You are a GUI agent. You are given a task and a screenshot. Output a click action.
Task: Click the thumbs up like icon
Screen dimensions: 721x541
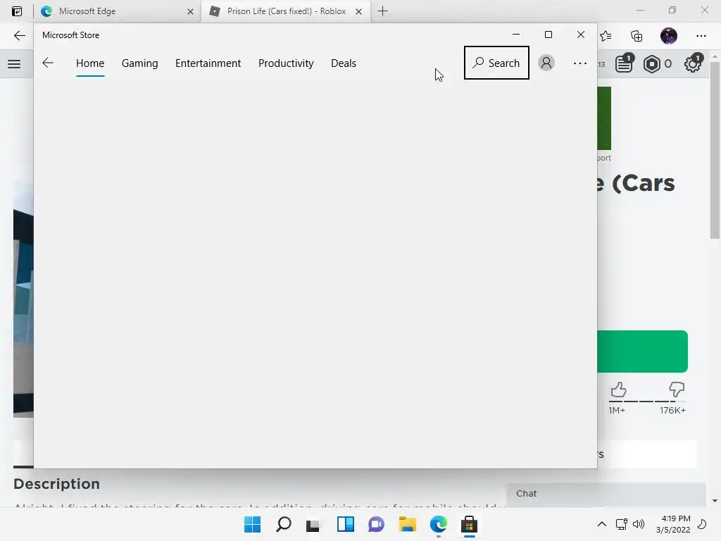618,390
